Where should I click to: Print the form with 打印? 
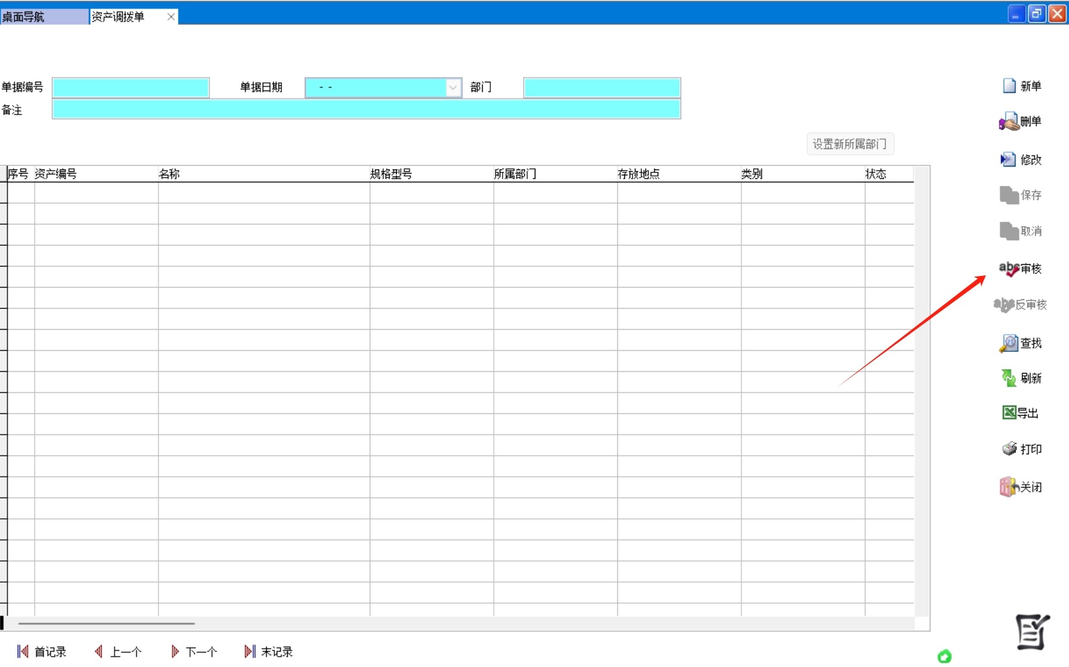click(1009, 449)
